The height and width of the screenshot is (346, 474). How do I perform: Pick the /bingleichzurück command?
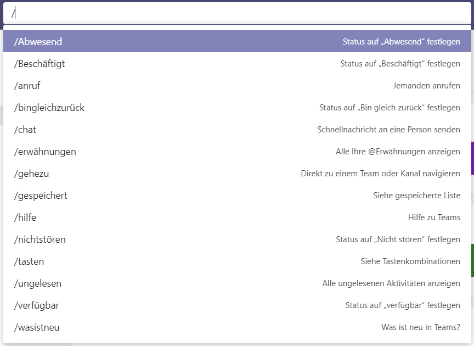tap(237, 108)
